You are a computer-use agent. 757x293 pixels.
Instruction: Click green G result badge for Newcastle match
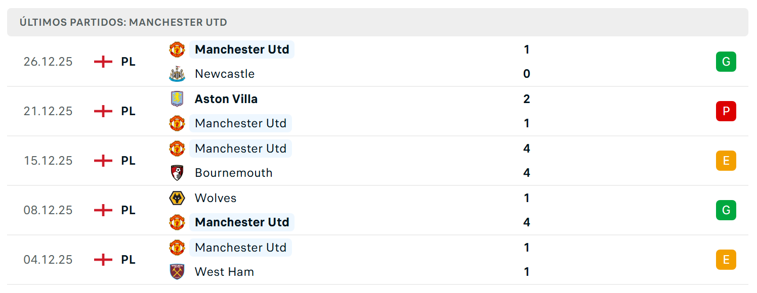[726, 62]
